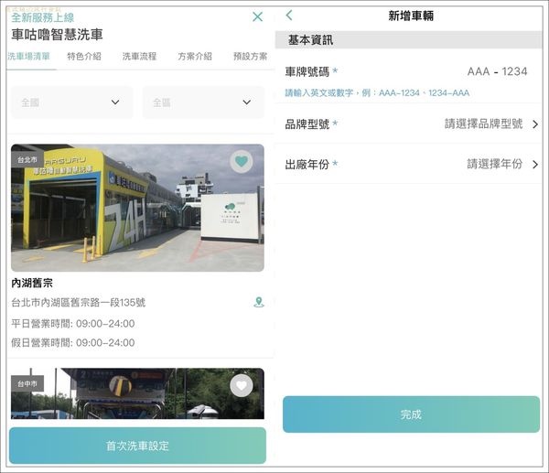Go back from the 新增車輛 screen
This screenshot has width=549, height=473.
pyautogui.click(x=289, y=15)
